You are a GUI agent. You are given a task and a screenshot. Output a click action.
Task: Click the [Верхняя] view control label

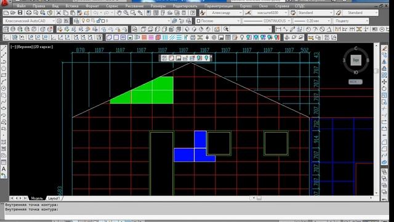25,47
